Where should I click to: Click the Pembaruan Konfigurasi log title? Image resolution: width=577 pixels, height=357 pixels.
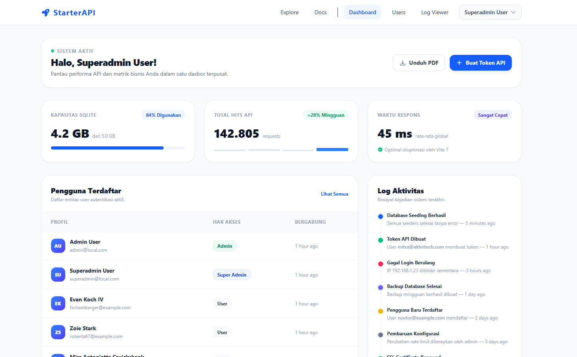click(x=413, y=334)
